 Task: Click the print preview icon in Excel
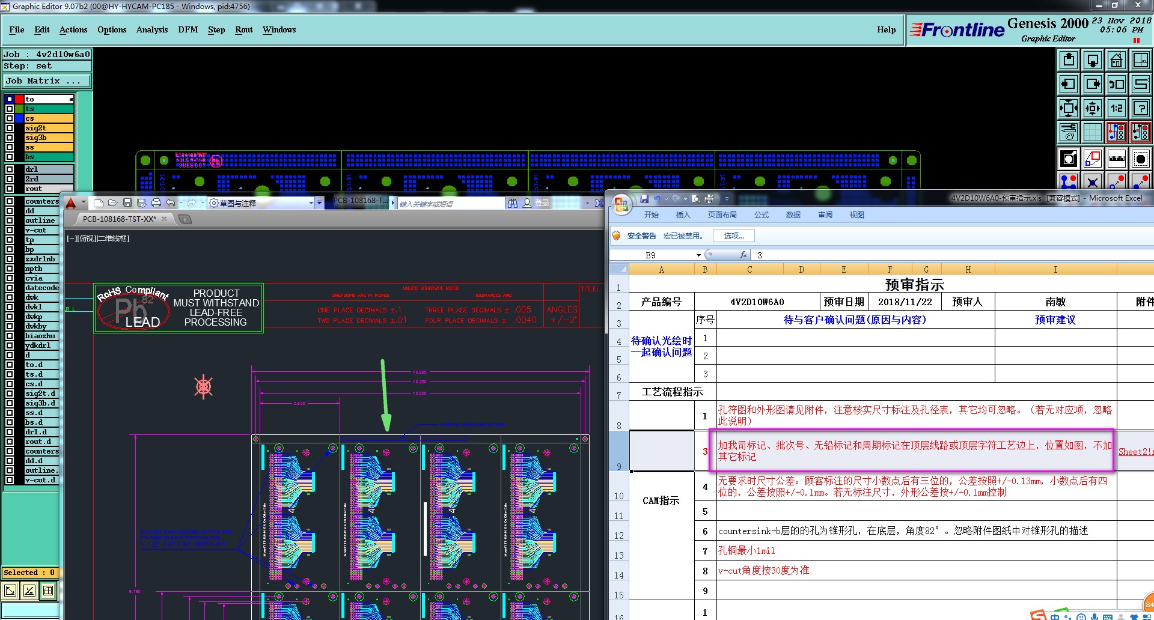click(695, 198)
